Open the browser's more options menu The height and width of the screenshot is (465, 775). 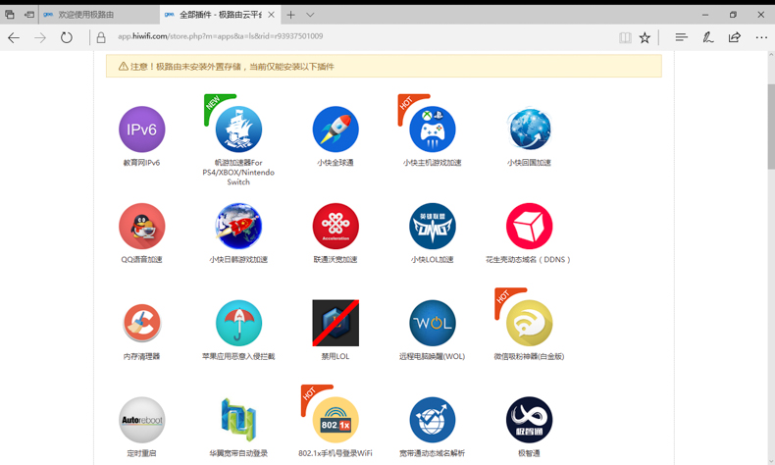(x=760, y=37)
